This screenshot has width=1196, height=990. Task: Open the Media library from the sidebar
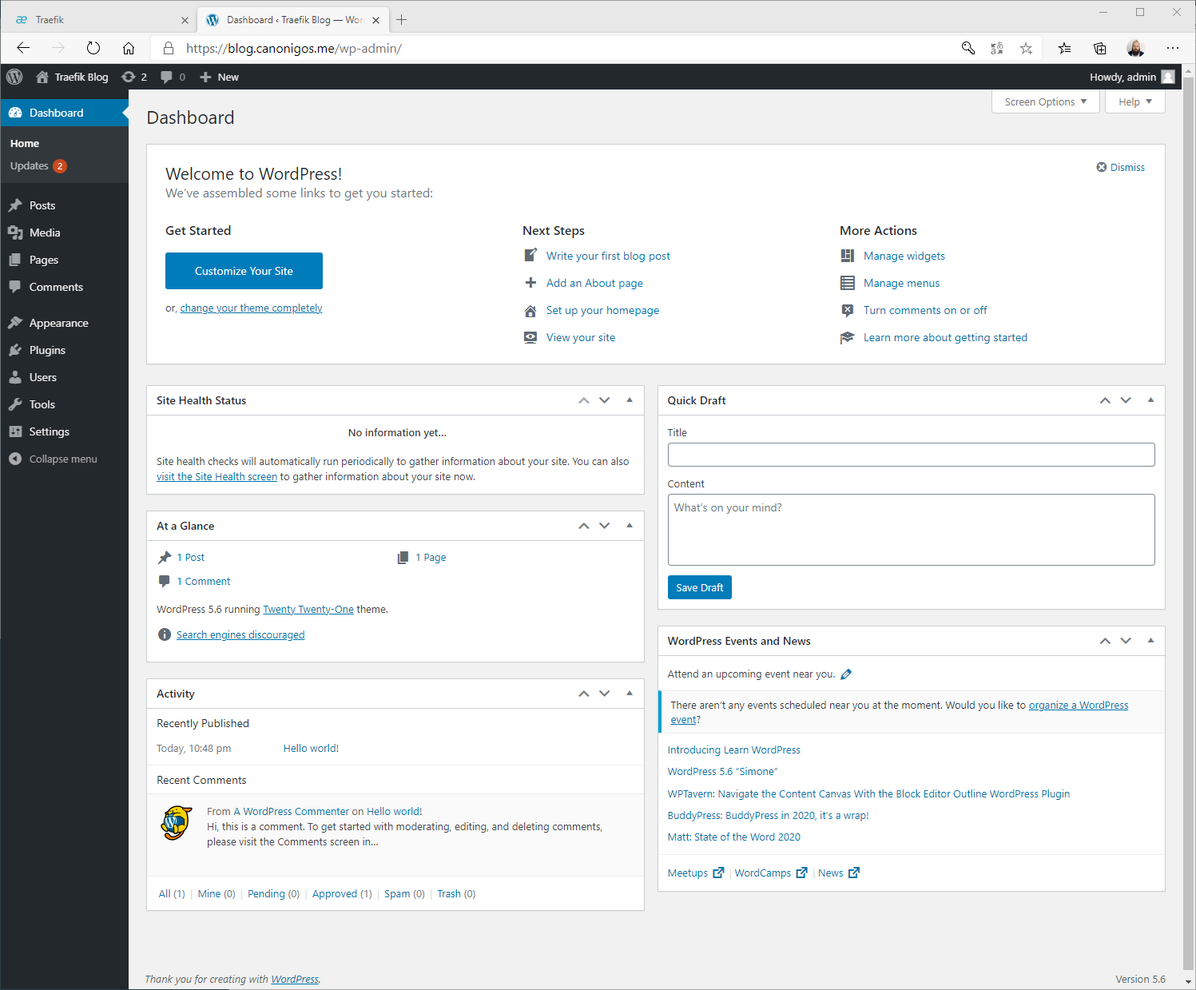44,233
